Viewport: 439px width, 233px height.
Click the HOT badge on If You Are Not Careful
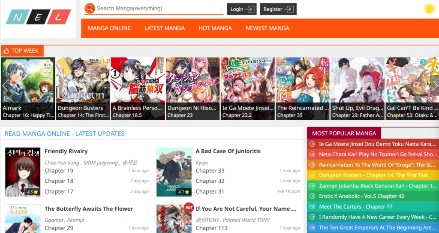(x=189, y=208)
